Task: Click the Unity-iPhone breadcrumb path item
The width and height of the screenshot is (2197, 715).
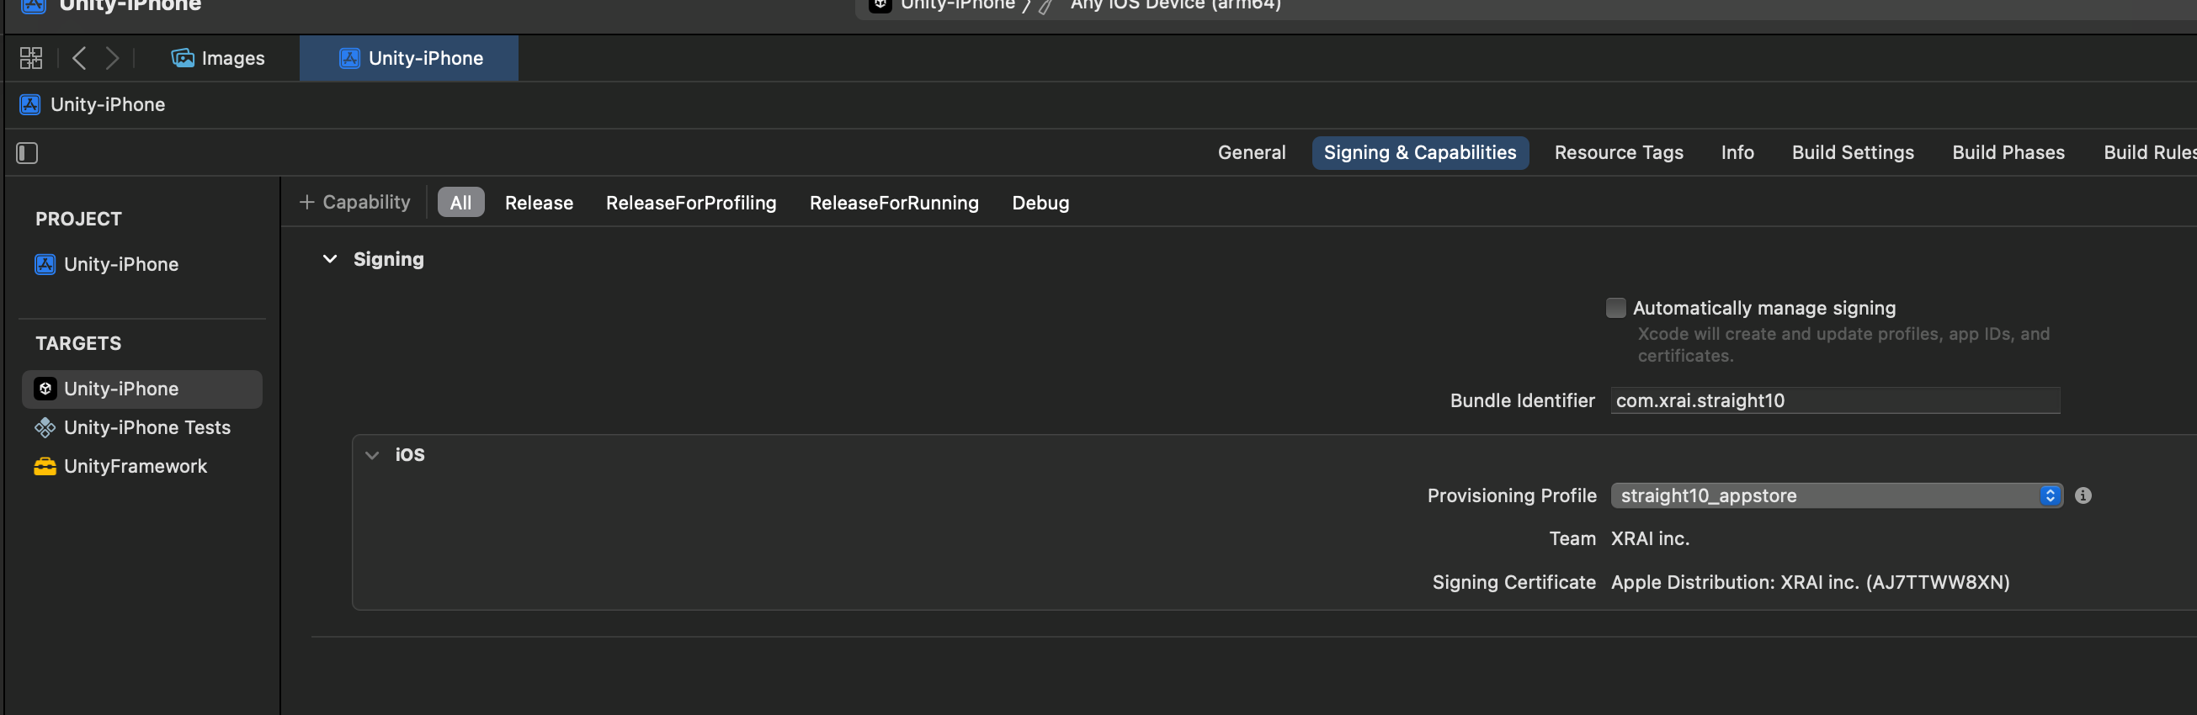Action: coord(92,105)
